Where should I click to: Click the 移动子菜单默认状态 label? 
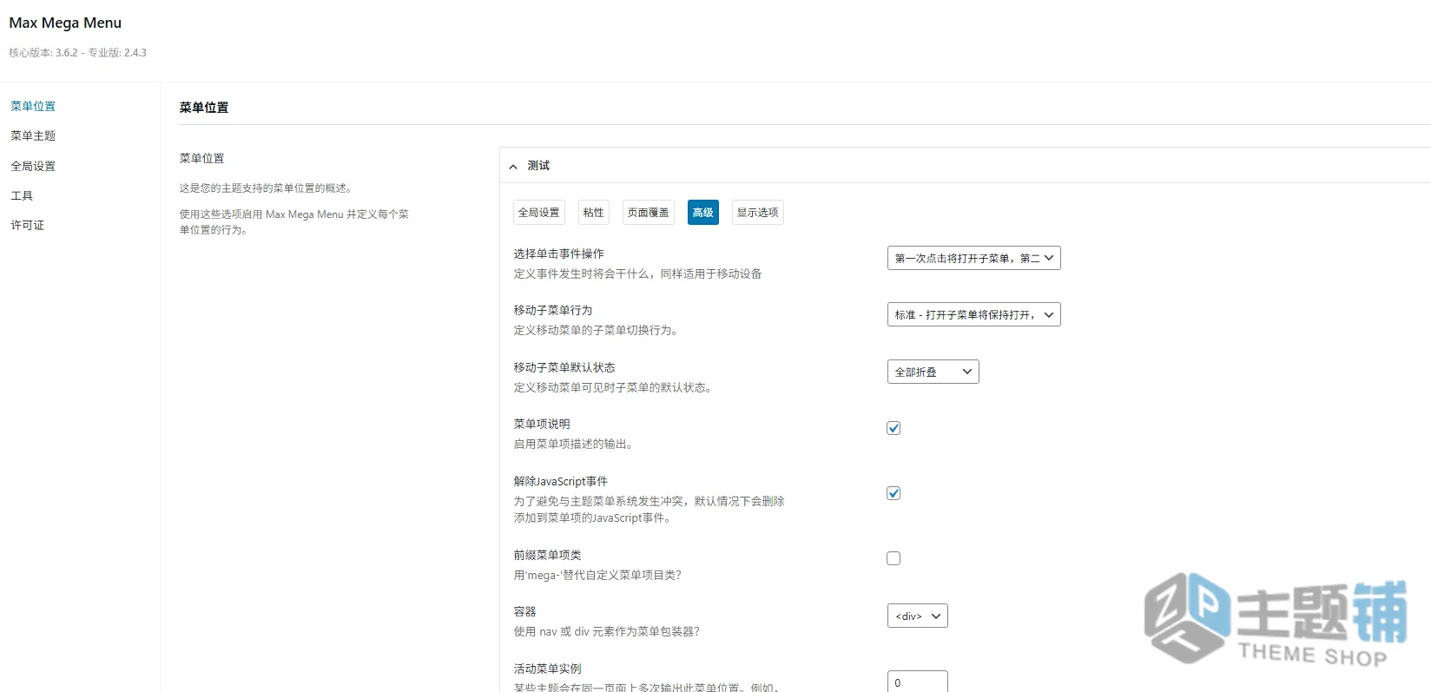click(x=564, y=367)
